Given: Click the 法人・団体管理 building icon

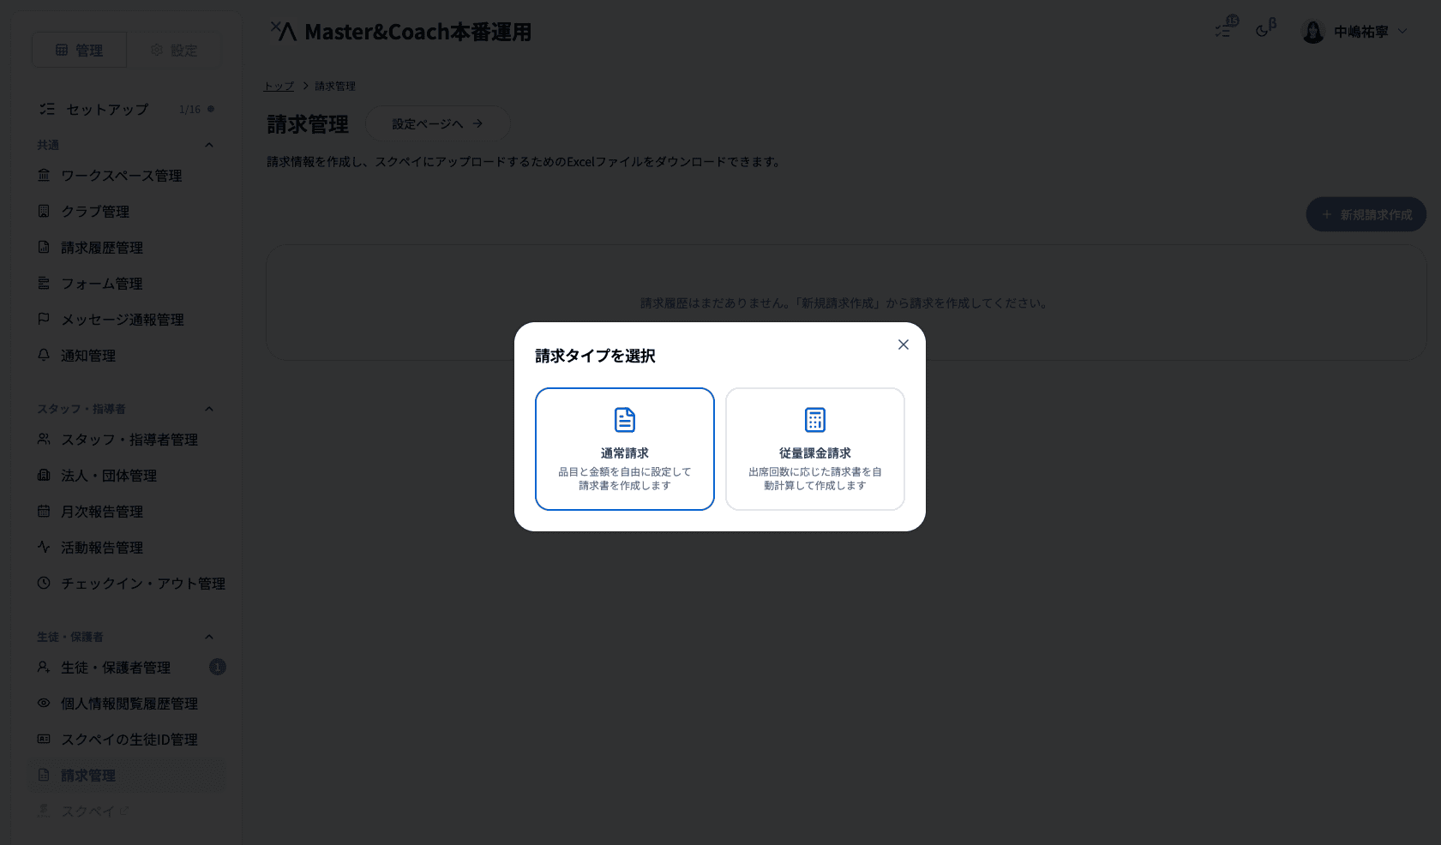Looking at the screenshot, I should [44, 475].
